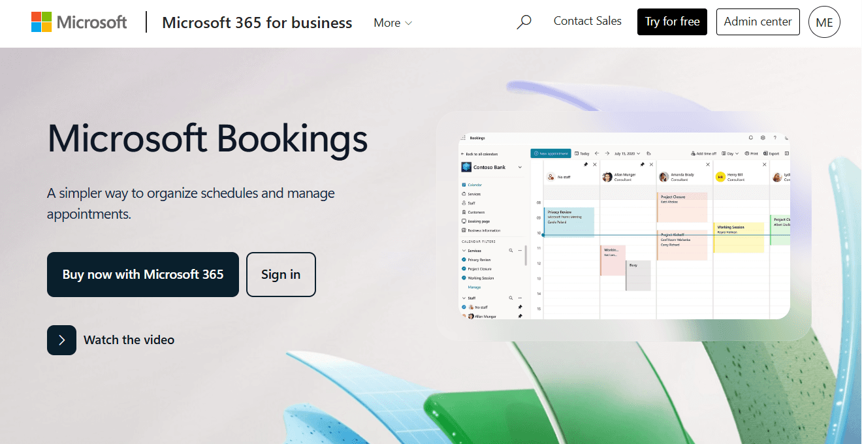Viewport: 862px width, 444px height.
Task: Click the Try for free button
Action: coord(672,22)
